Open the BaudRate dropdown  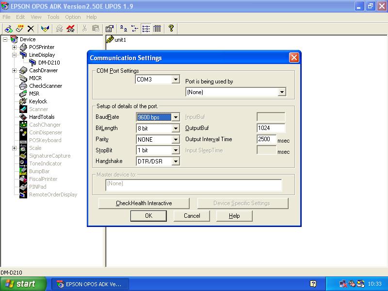coord(176,117)
